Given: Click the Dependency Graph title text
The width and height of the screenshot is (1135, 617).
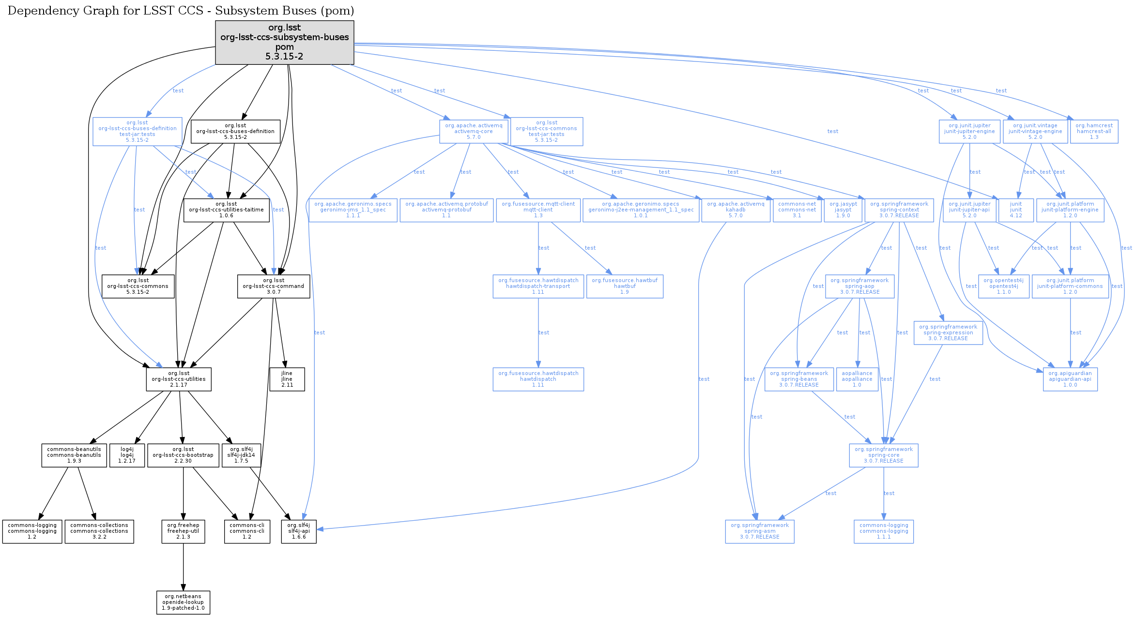Looking at the screenshot, I should (x=181, y=11).
